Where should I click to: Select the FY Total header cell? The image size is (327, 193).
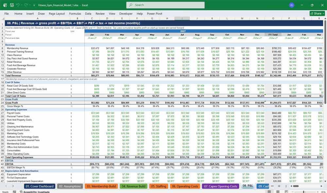(x=273, y=35)
